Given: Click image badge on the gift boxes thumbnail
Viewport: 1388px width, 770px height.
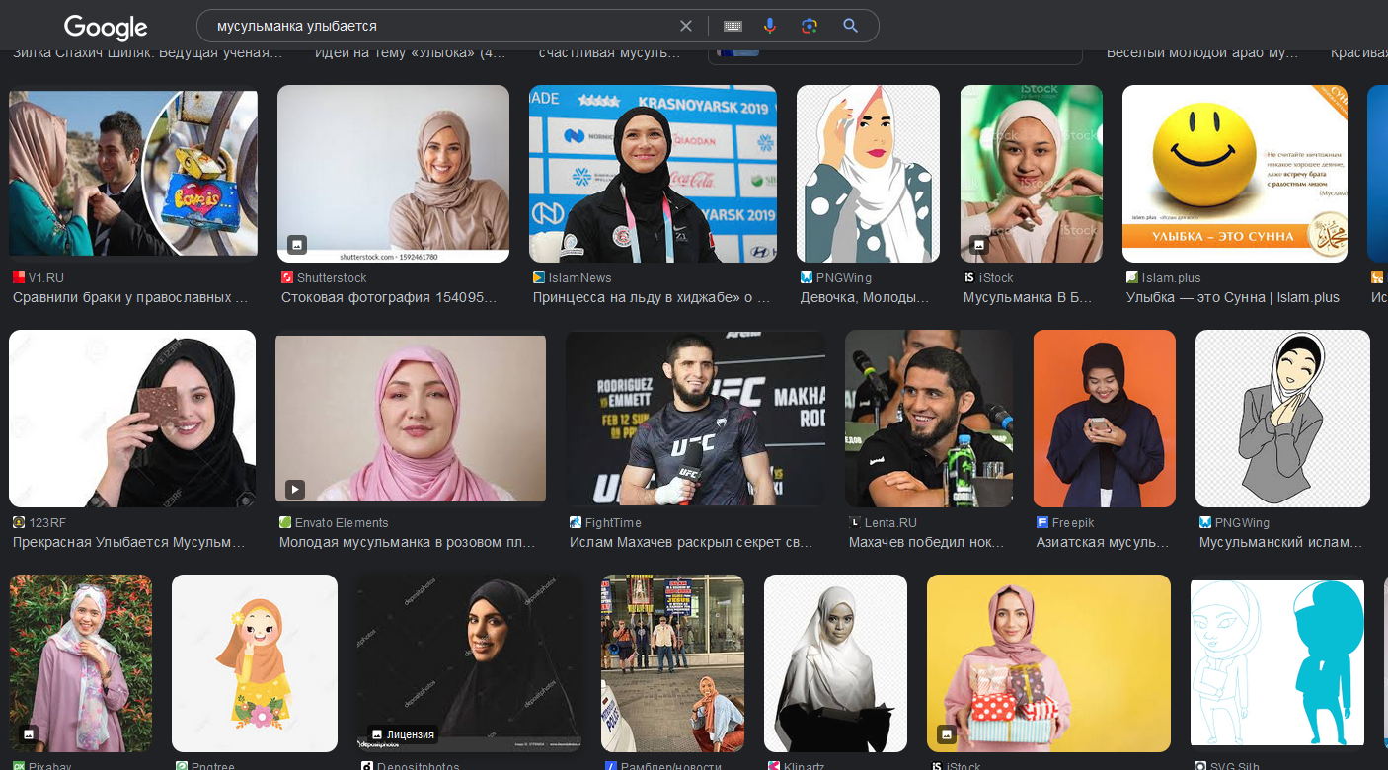Looking at the screenshot, I should pyautogui.click(x=947, y=734).
